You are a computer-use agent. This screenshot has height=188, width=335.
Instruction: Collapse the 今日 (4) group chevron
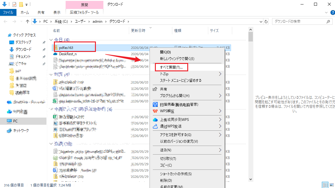tap(51, 40)
